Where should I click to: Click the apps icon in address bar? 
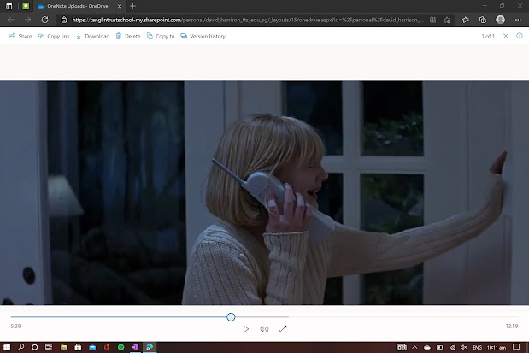click(432, 20)
